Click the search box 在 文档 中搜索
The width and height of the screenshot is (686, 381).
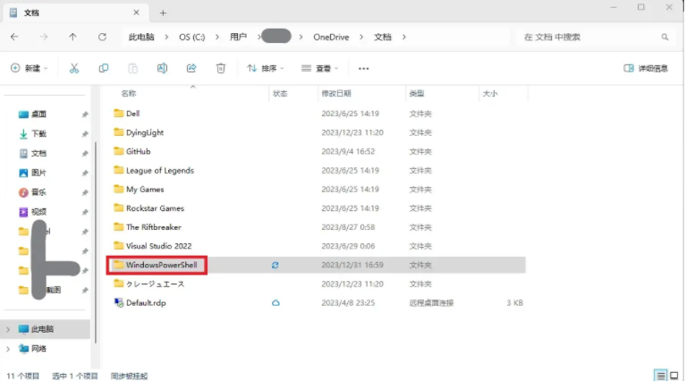[597, 38]
